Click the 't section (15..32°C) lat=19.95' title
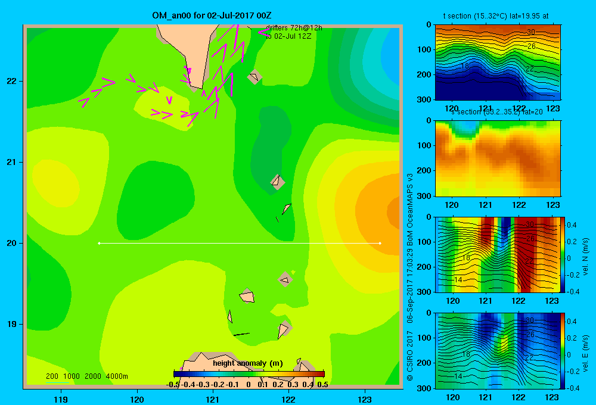 (x=496, y=16)
